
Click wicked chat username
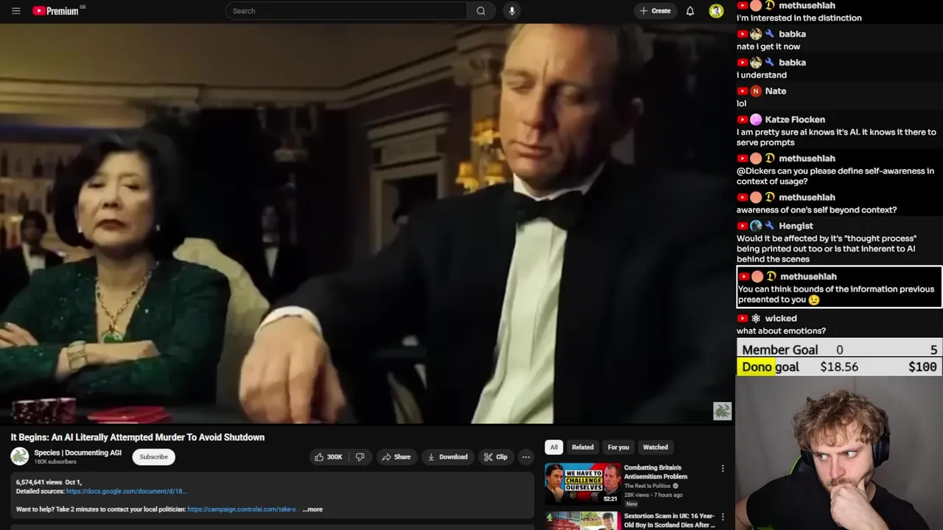(781, 319)
